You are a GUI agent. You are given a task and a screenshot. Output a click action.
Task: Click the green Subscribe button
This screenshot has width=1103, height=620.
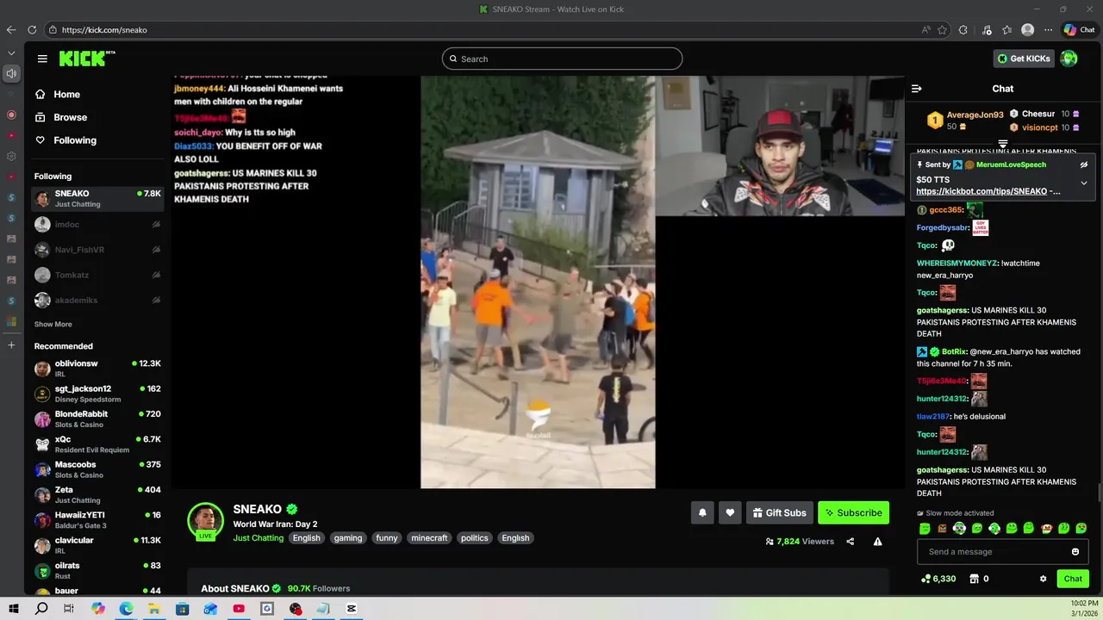pyautogui.click(x=853, y=512)
